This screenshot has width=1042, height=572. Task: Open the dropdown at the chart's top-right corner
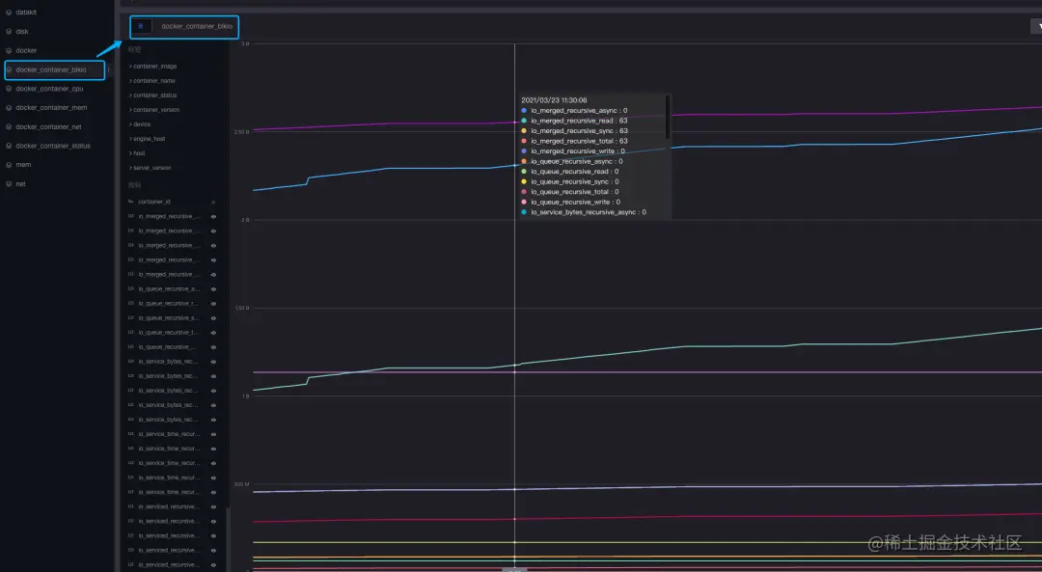(x=1037, y=26)
